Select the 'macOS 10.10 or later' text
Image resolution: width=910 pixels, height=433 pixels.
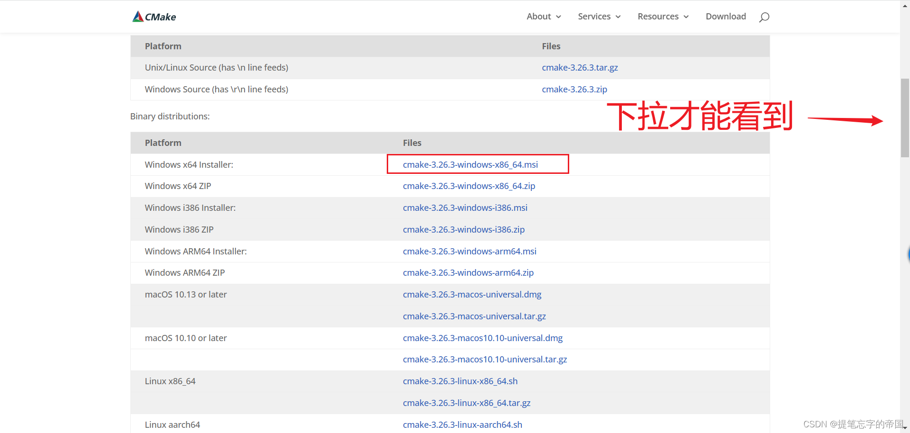186,338
